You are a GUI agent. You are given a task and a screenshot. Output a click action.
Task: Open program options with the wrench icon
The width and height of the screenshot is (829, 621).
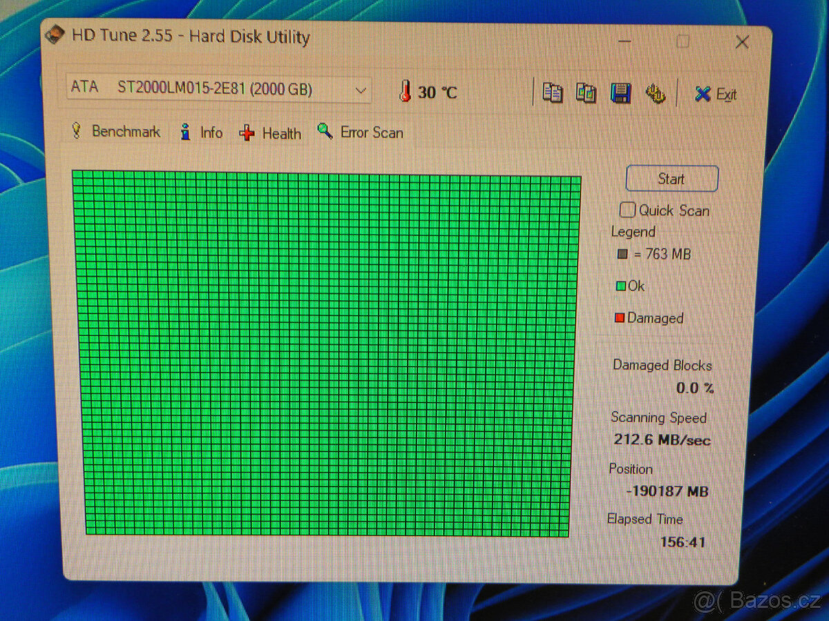[655, 92]
